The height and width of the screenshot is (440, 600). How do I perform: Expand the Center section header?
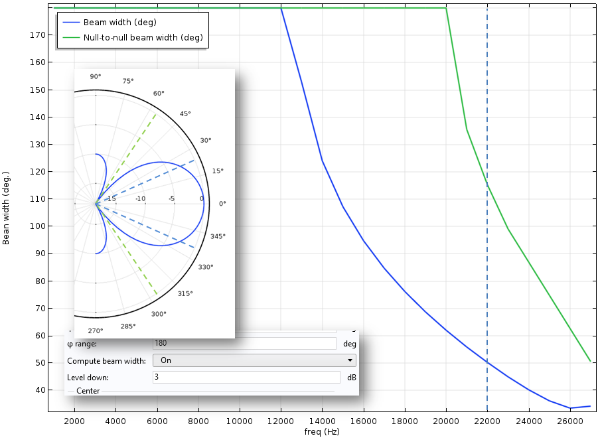(88, 390)
